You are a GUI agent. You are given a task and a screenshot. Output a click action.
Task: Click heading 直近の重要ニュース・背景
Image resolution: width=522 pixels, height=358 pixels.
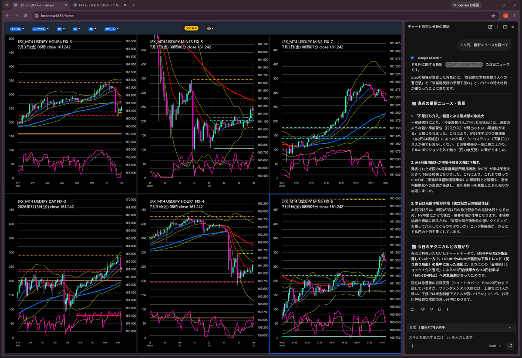click(x=441, y=103)
